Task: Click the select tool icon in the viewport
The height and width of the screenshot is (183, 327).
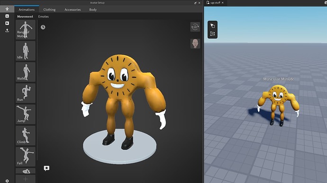Action: (212, 26)
